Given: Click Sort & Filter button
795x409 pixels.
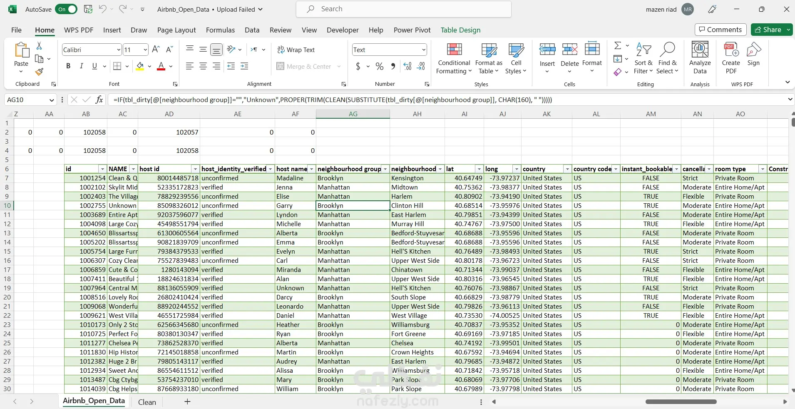Looking at the screenshot, I should tap(643, 58).
